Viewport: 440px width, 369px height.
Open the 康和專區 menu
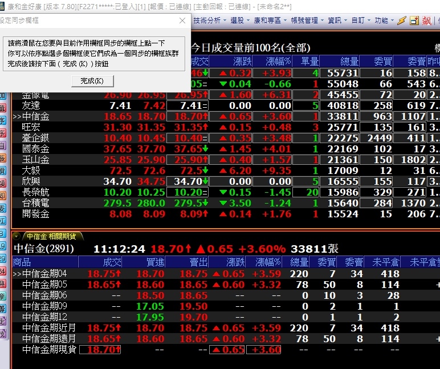[x=270, y=21]
